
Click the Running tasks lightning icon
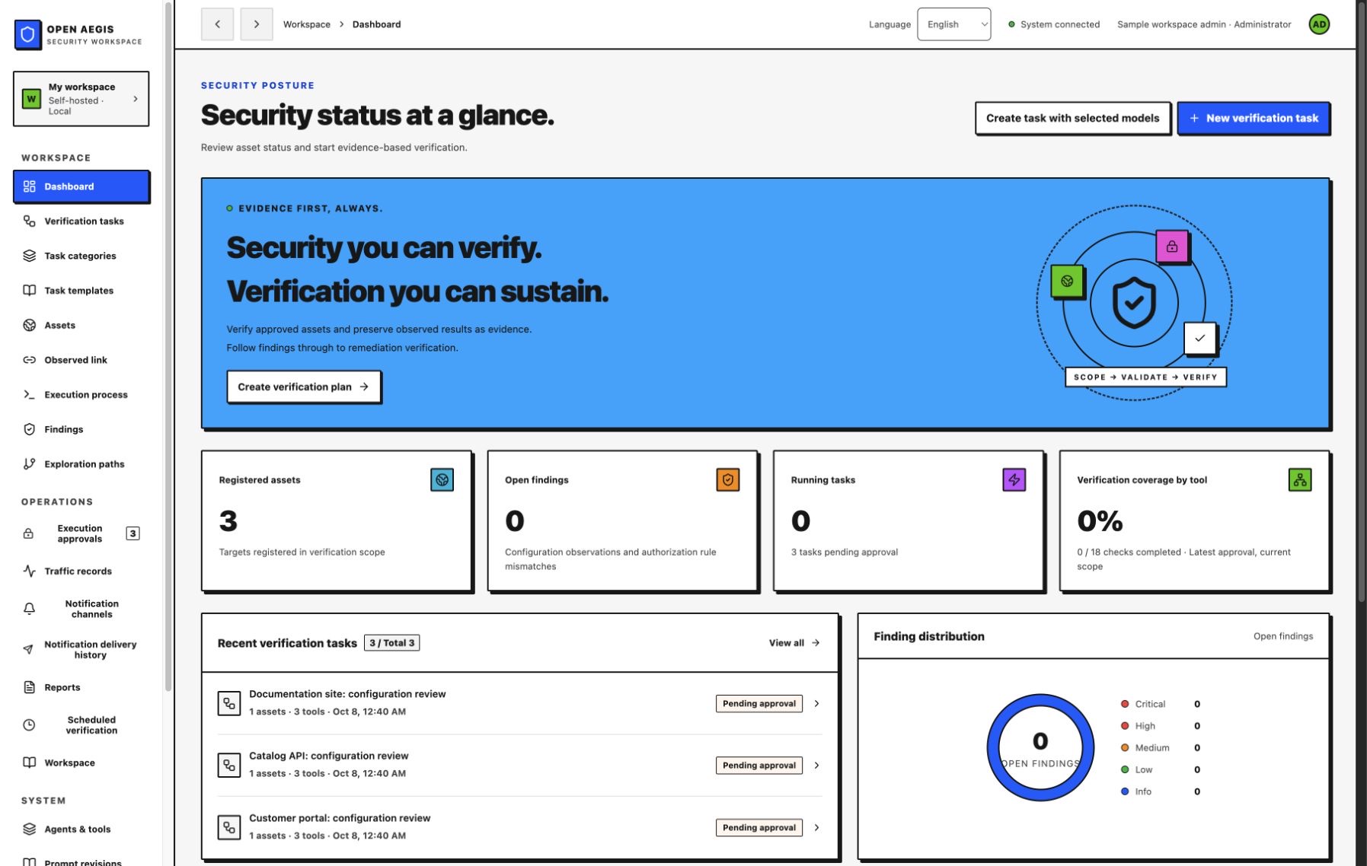click(x=1014, y=479)
